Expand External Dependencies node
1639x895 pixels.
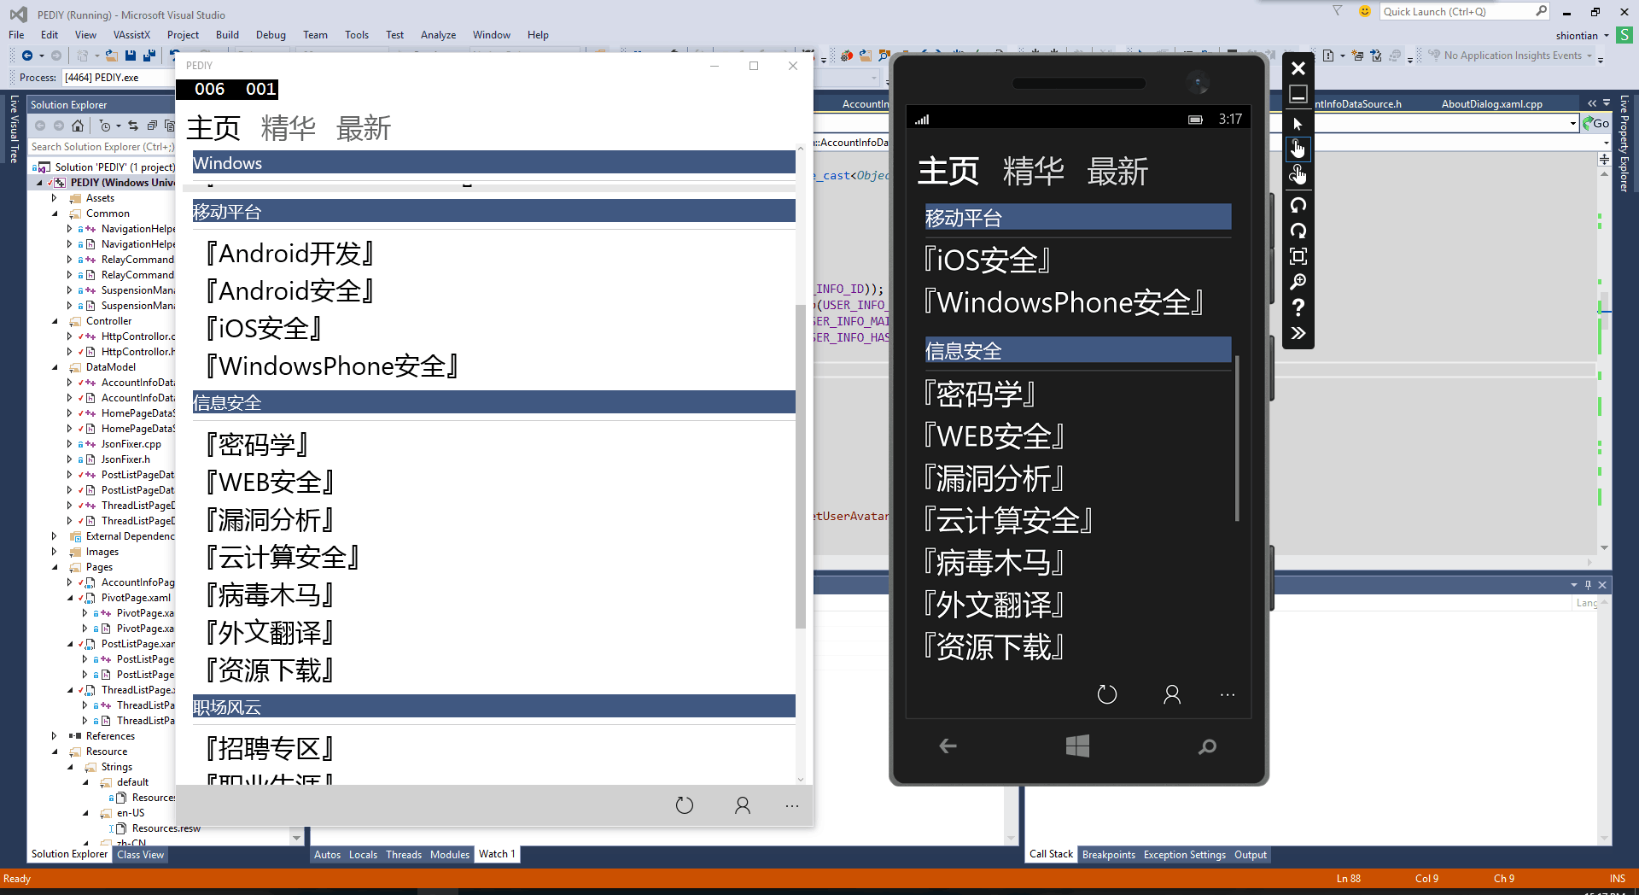55,536
